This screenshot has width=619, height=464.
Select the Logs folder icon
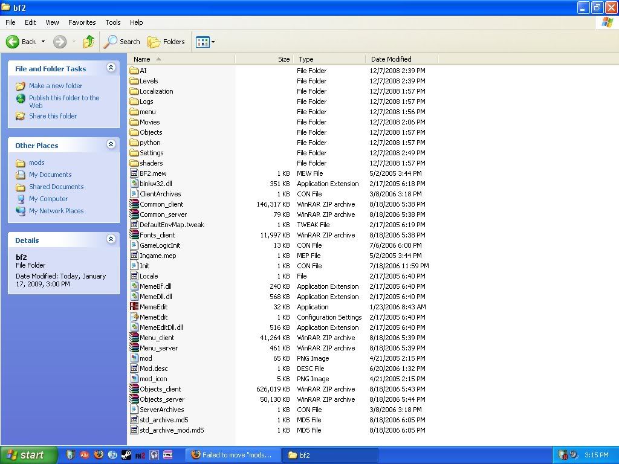(x=134, y=101)
